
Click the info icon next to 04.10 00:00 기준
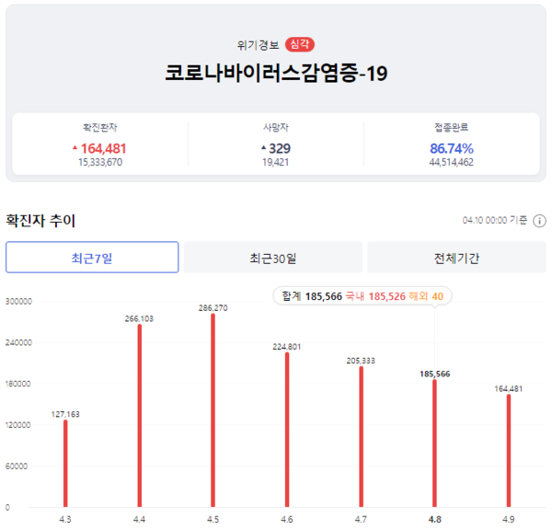(x=539, y=221)
